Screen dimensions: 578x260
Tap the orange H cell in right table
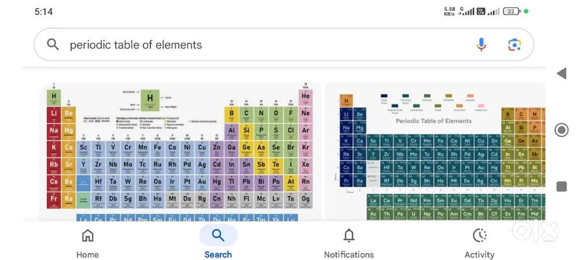point(346,101)
